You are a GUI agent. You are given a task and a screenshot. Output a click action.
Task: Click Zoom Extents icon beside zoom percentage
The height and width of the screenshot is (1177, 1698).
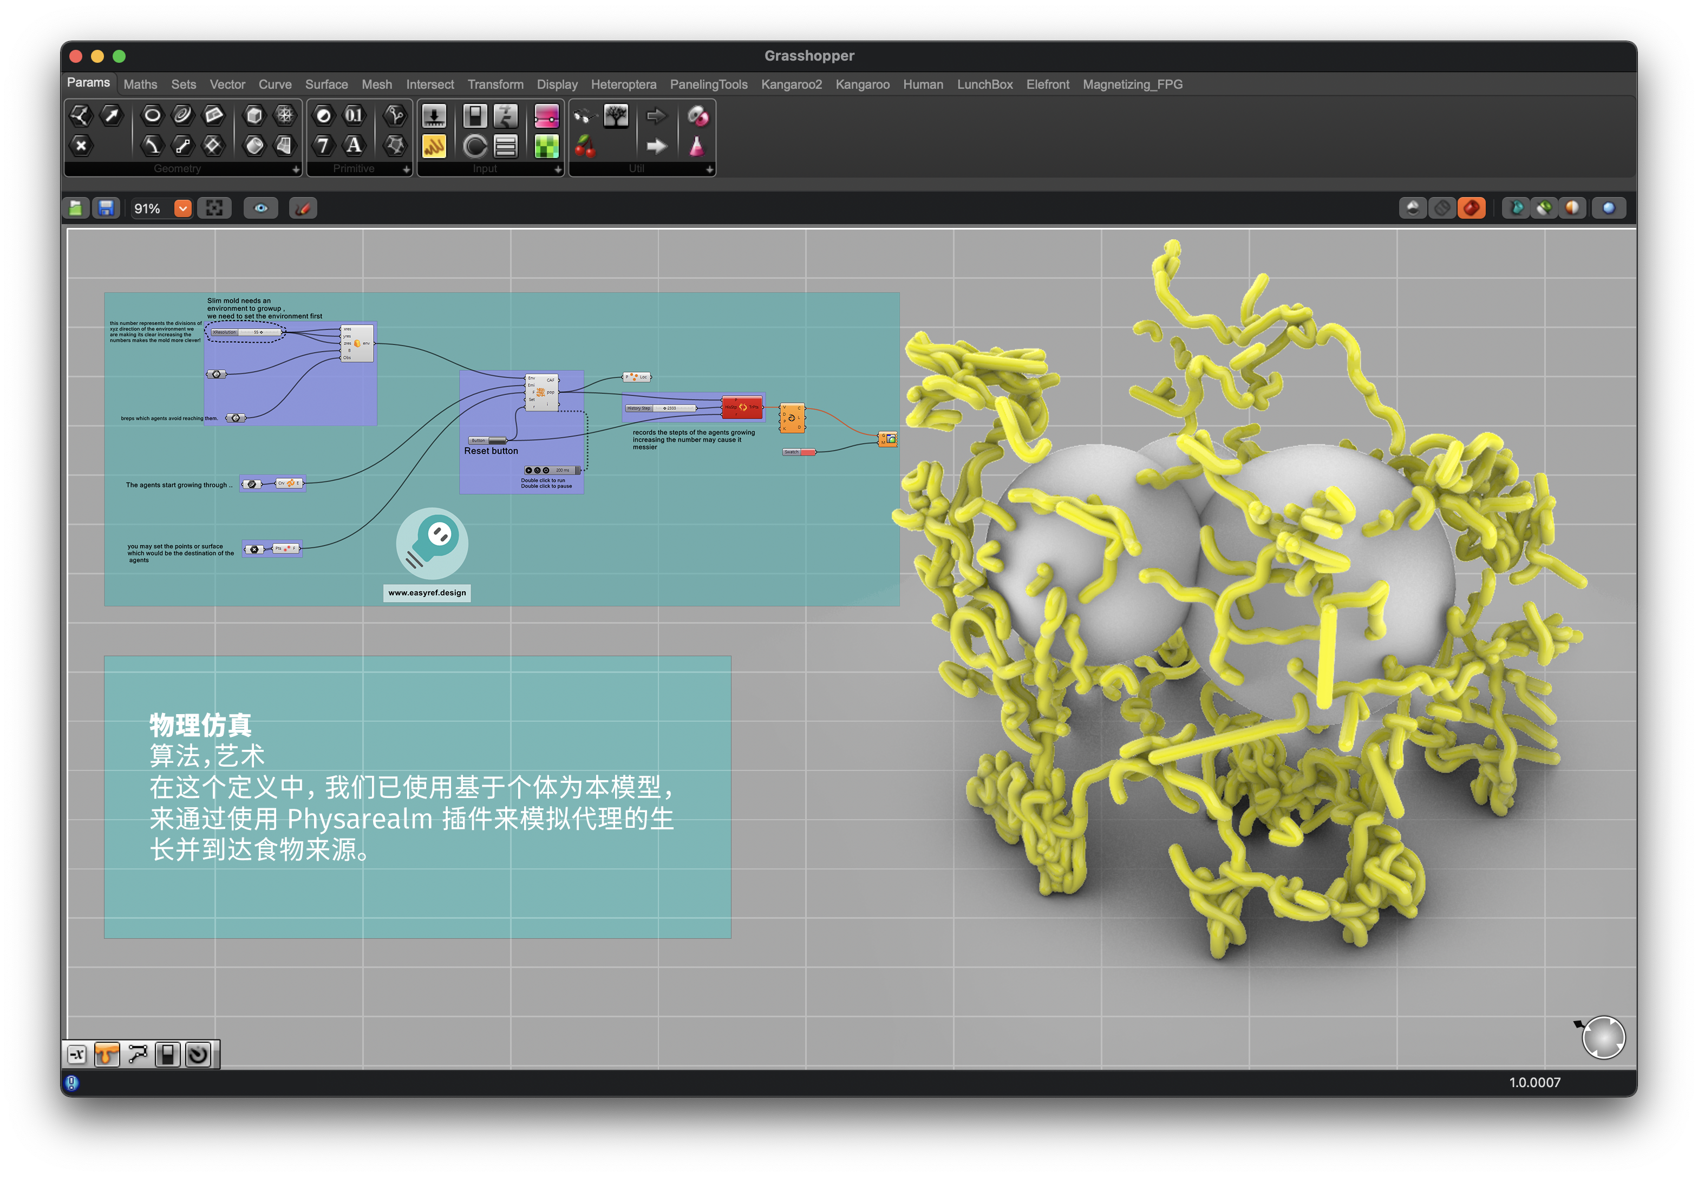pyautogui.click(x=214, y=208)
